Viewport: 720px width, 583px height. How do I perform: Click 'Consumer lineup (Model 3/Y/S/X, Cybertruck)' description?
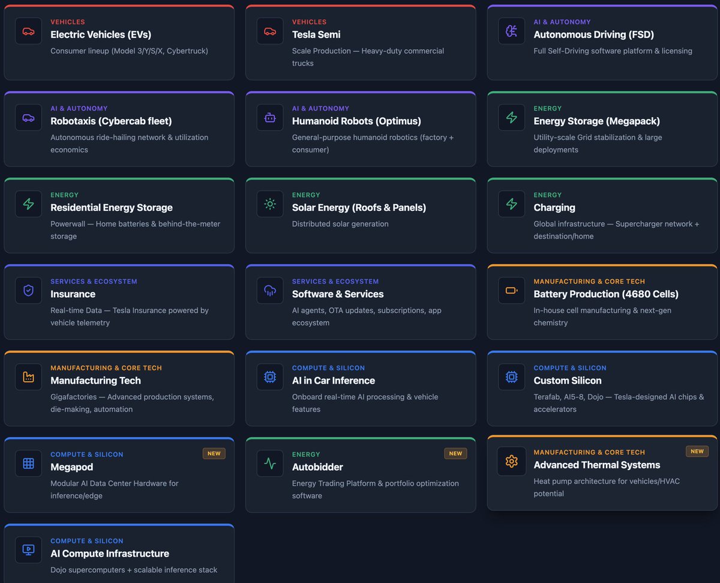tap(129, 51)
